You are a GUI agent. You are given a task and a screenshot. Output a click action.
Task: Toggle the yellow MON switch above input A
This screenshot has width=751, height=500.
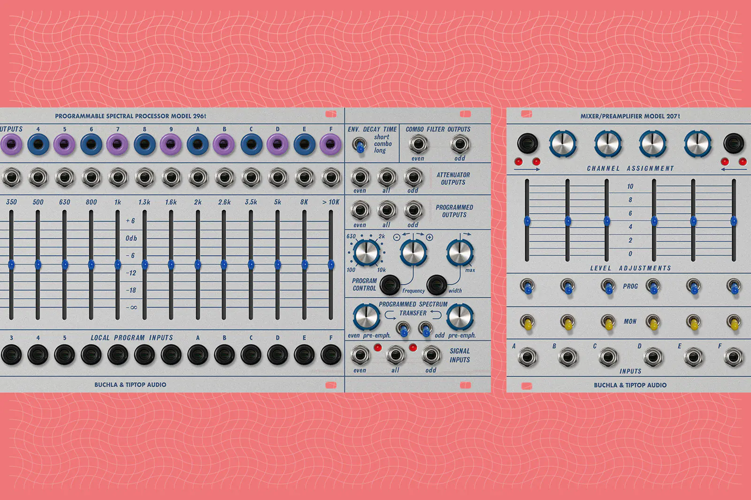(528, 322)
